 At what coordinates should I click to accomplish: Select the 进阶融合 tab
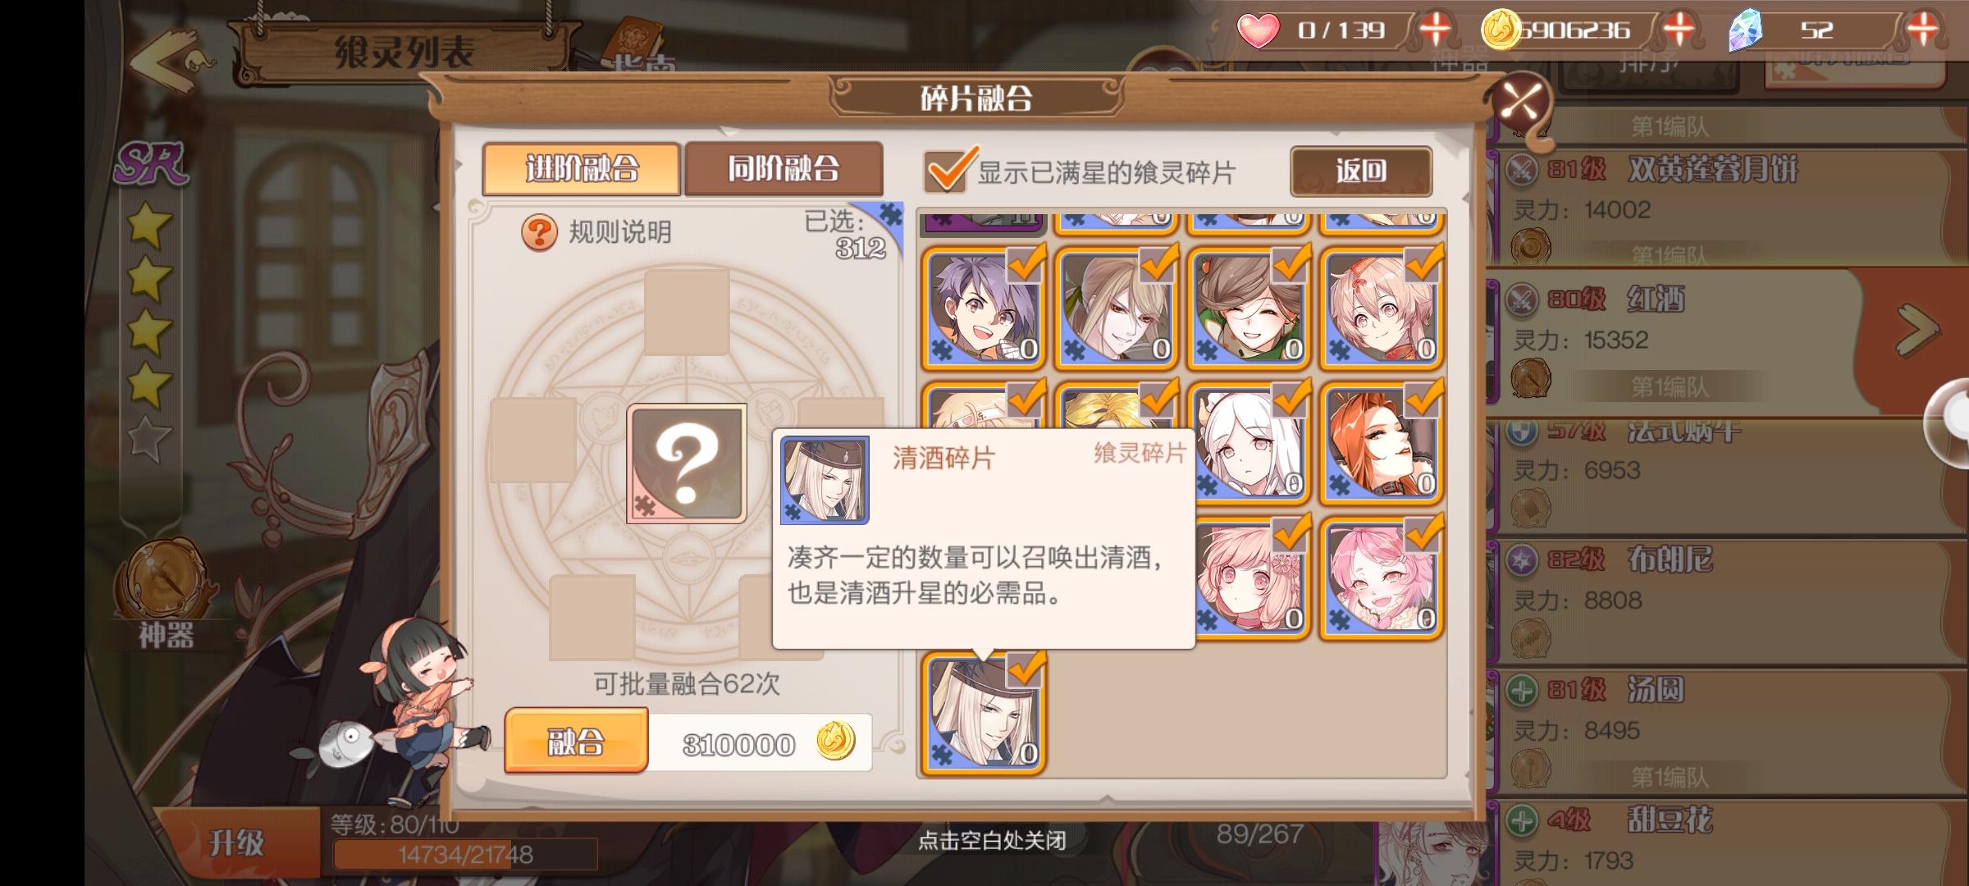[x=582, y=169]
